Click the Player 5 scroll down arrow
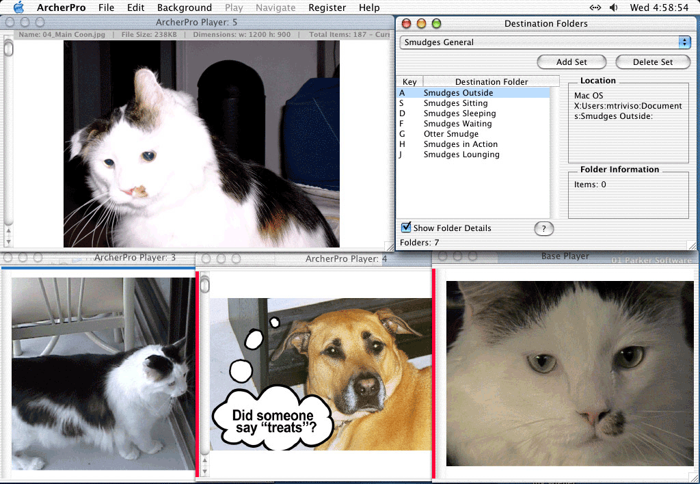 8,241
